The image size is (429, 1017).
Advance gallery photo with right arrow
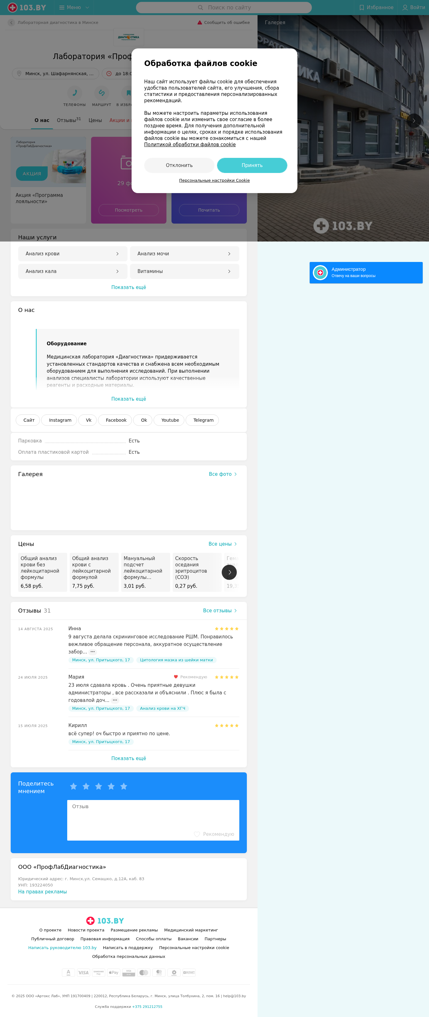[414, 120]
